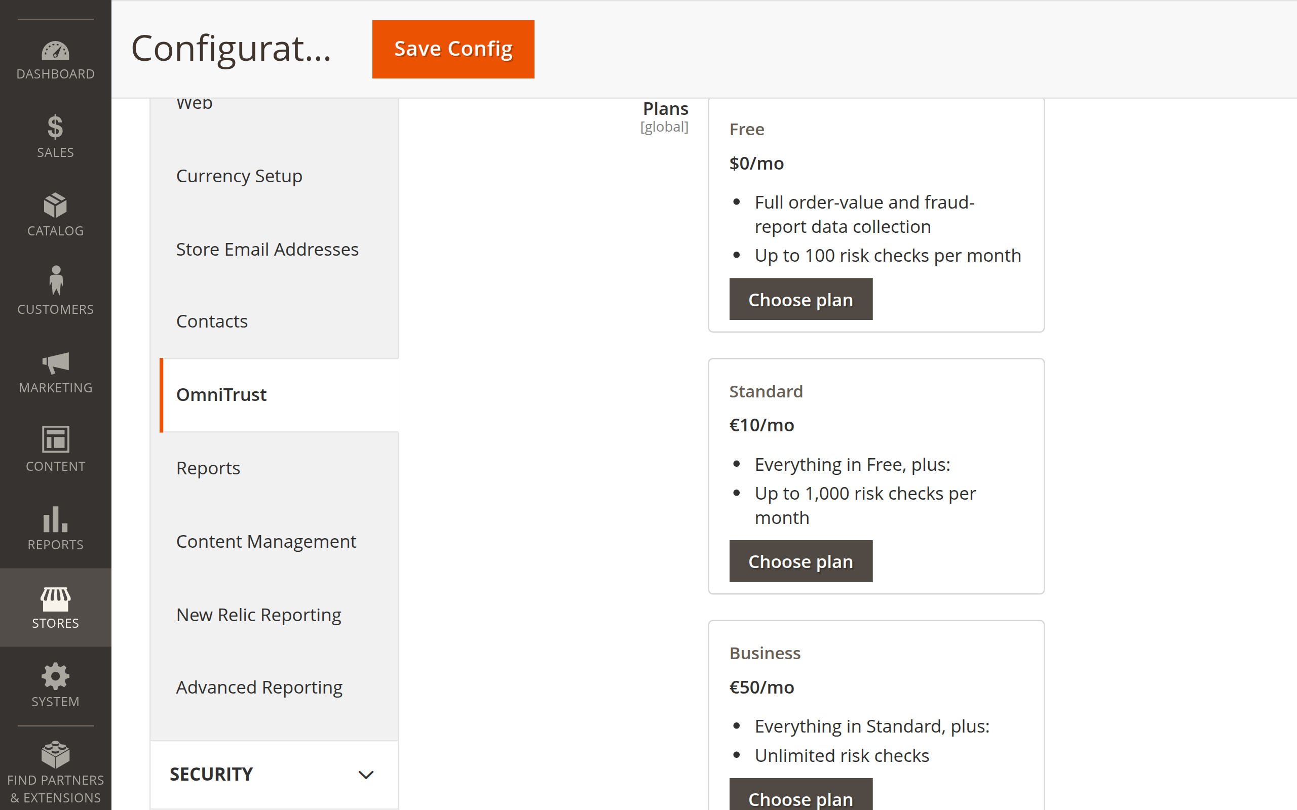Click "Up to 100 risk checks per month"
This screenshot has height=810, width=1297.
[x=888, y=256]
